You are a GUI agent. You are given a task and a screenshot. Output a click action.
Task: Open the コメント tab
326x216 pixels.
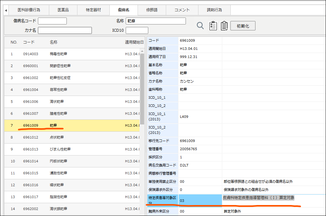(182, 10)
